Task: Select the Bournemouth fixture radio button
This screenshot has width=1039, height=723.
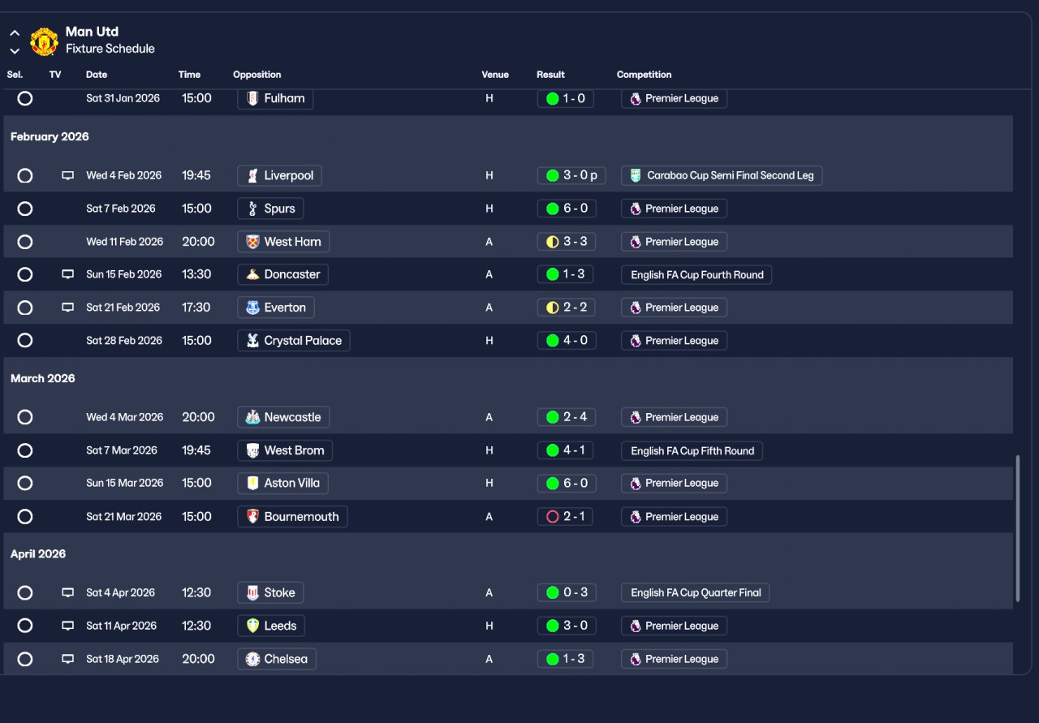Action: pyautogui.click(x=25, y=516)
